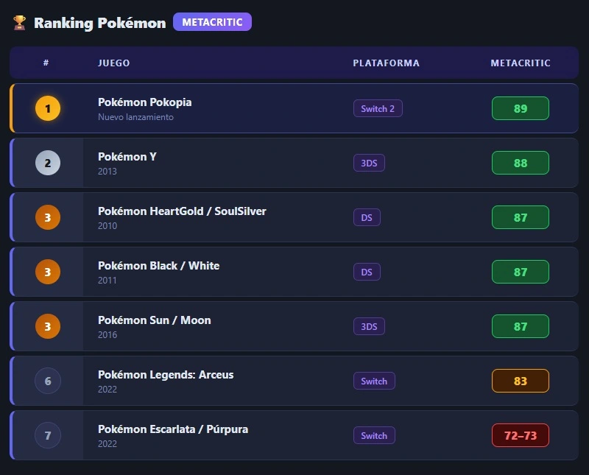The image size is (589, 475).
Task: Click the bronze medal beside Pokémon HeartGold / SoulSilver
Action: click(x=47, y=217)
